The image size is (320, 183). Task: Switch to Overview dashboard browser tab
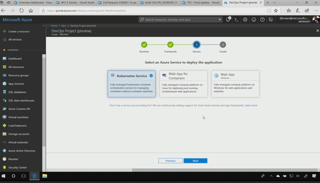click(x=33, y=2)
